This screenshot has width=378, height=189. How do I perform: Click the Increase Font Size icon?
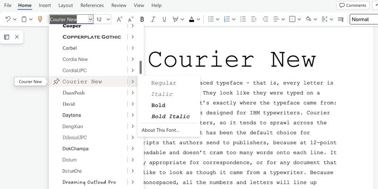click(x=120, y=19)
